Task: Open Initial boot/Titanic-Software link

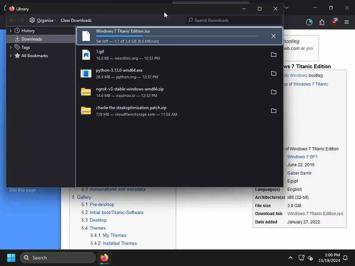Action: click(x=116, y=212)
